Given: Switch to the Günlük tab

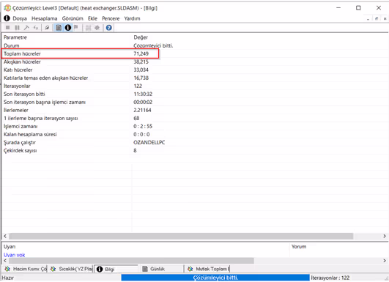Looking at the screenshot, I should click(162, 269).
